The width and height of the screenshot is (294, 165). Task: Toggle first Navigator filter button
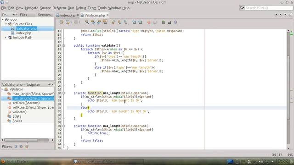point(16,147)
